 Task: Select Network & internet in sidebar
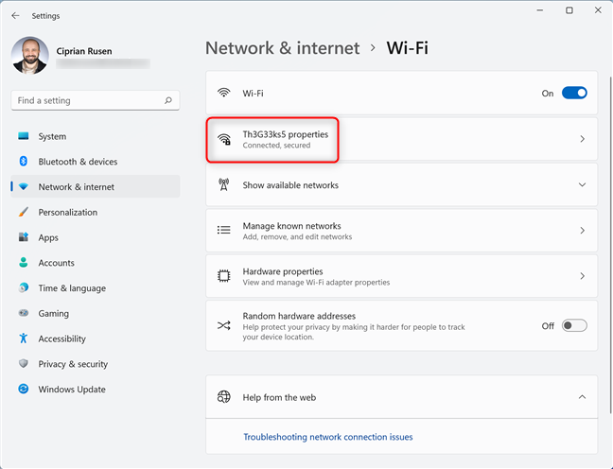coord(95,187)
